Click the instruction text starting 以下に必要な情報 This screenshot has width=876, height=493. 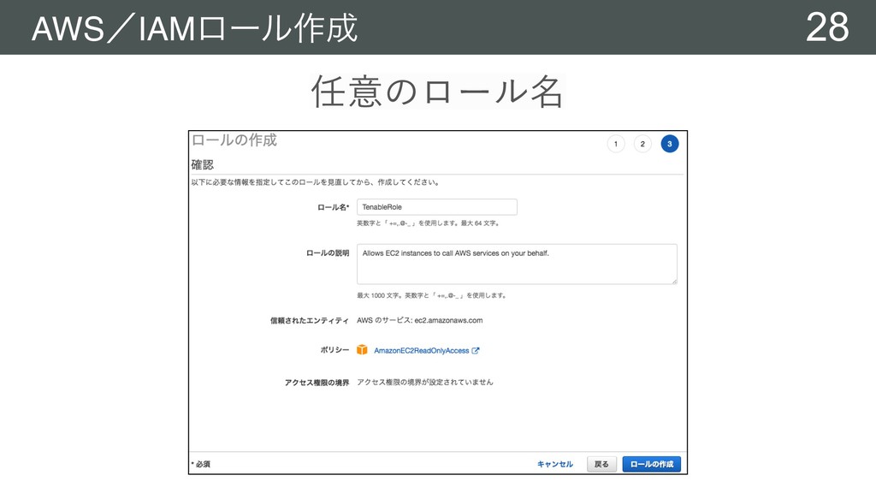(316, 182)
